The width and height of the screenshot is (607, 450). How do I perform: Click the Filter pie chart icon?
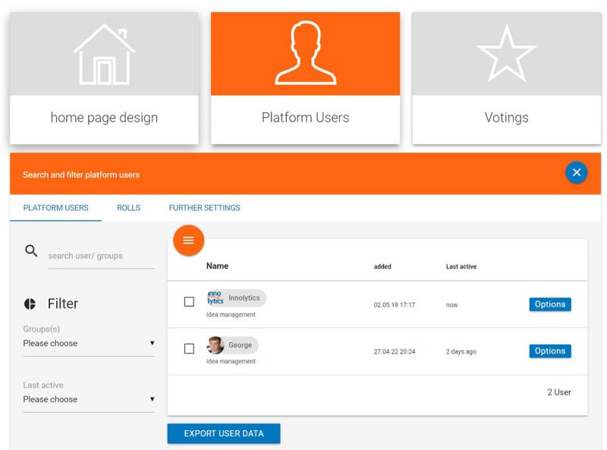(x=30, y=303)
